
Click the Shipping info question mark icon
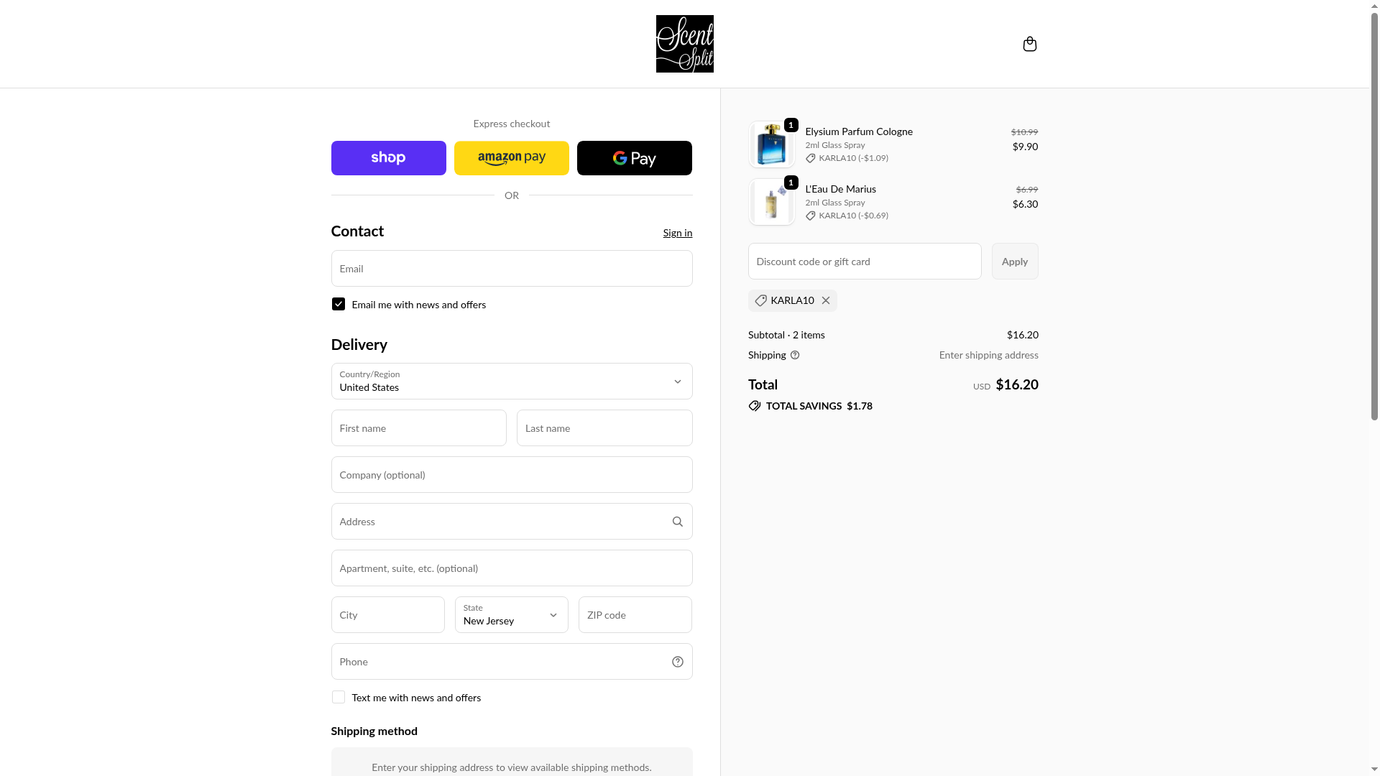click(795, 355)
